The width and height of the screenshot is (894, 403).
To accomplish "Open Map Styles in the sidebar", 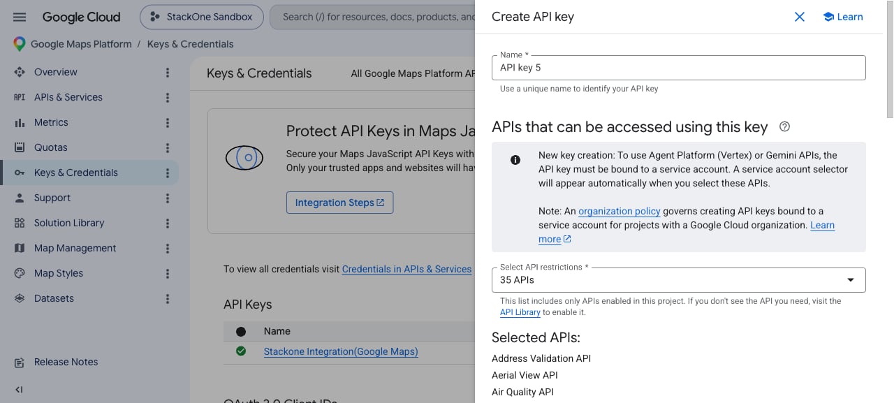I will [59, 273].
